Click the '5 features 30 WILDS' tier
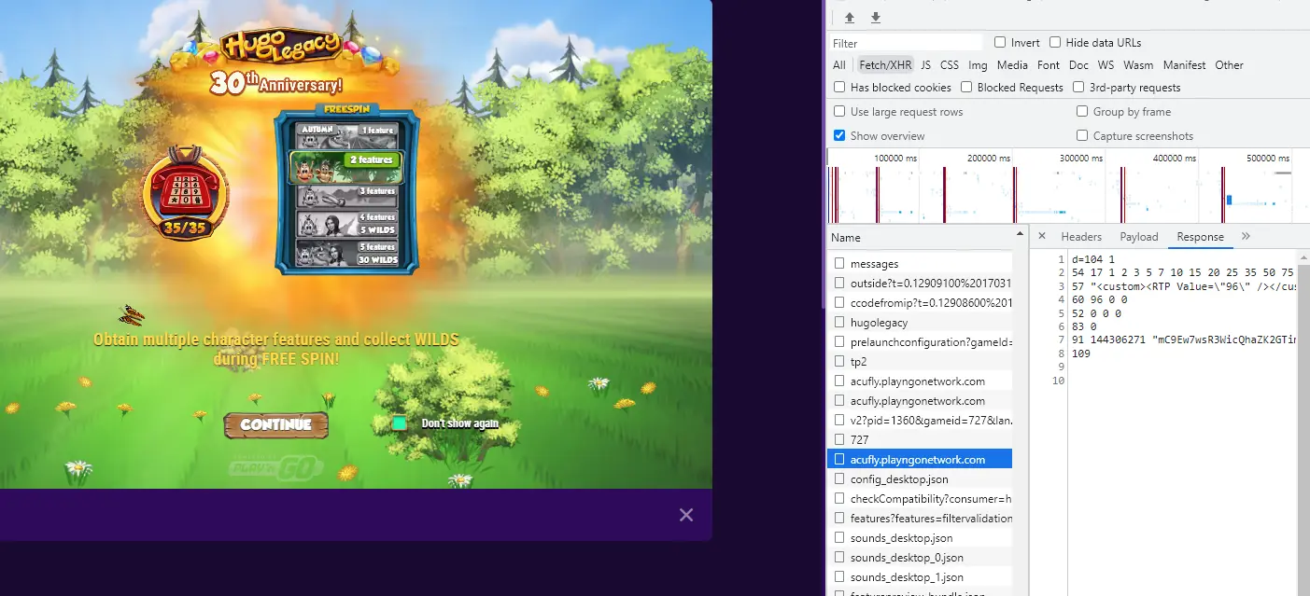Viewport: 1310px width, 596px height. click(x=346, y=254)
